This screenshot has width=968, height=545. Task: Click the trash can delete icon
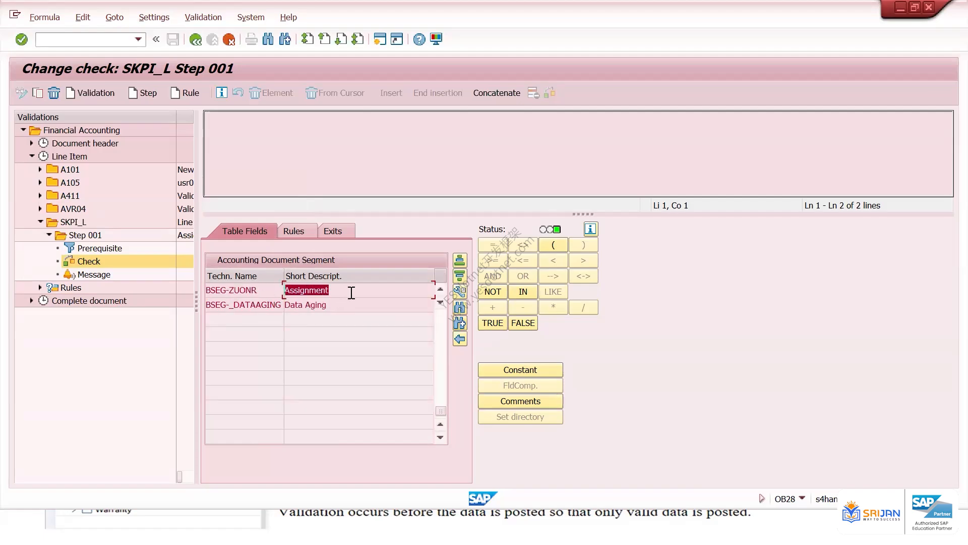click(x=54, y=93)
